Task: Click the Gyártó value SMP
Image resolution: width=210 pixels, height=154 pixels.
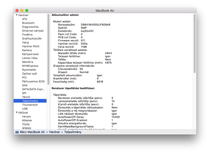Action: [x=84, y=28]
